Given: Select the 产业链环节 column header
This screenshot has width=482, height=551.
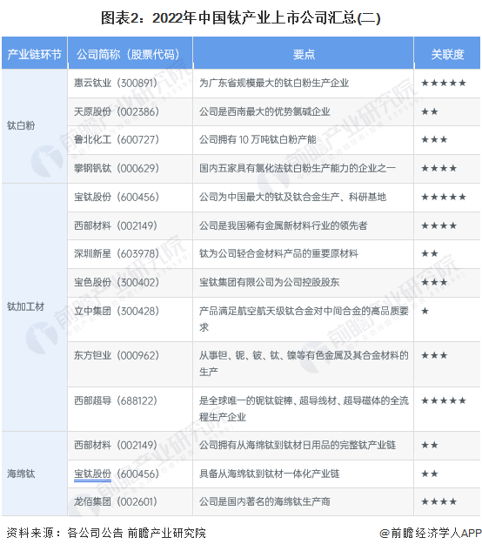Looking at the screenshot, I should 35,53.
